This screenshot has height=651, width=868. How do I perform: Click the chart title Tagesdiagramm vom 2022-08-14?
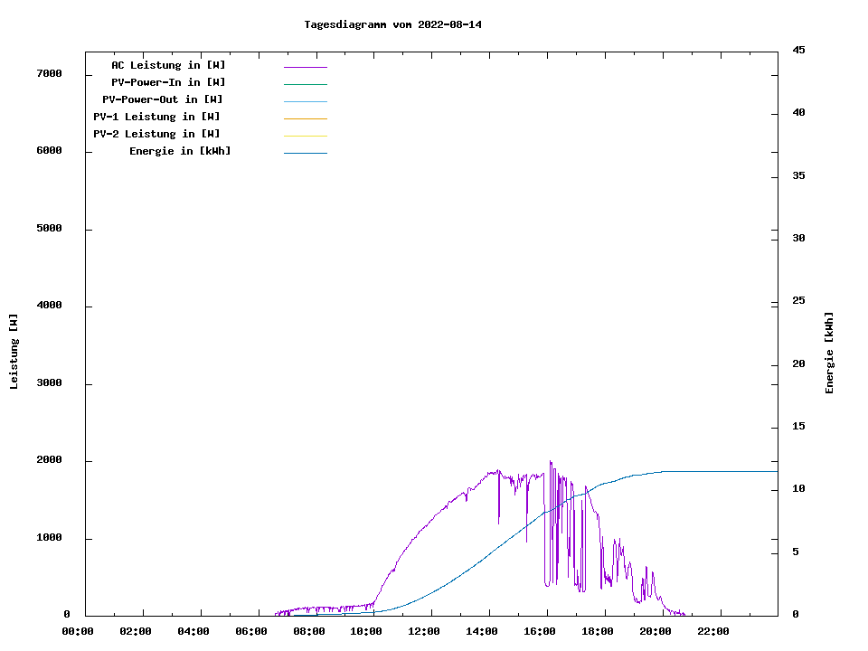pyautogui.click(x=393, y=24)
